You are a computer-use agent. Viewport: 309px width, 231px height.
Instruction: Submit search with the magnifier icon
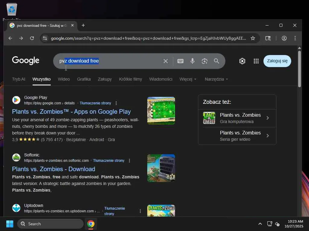216,61
